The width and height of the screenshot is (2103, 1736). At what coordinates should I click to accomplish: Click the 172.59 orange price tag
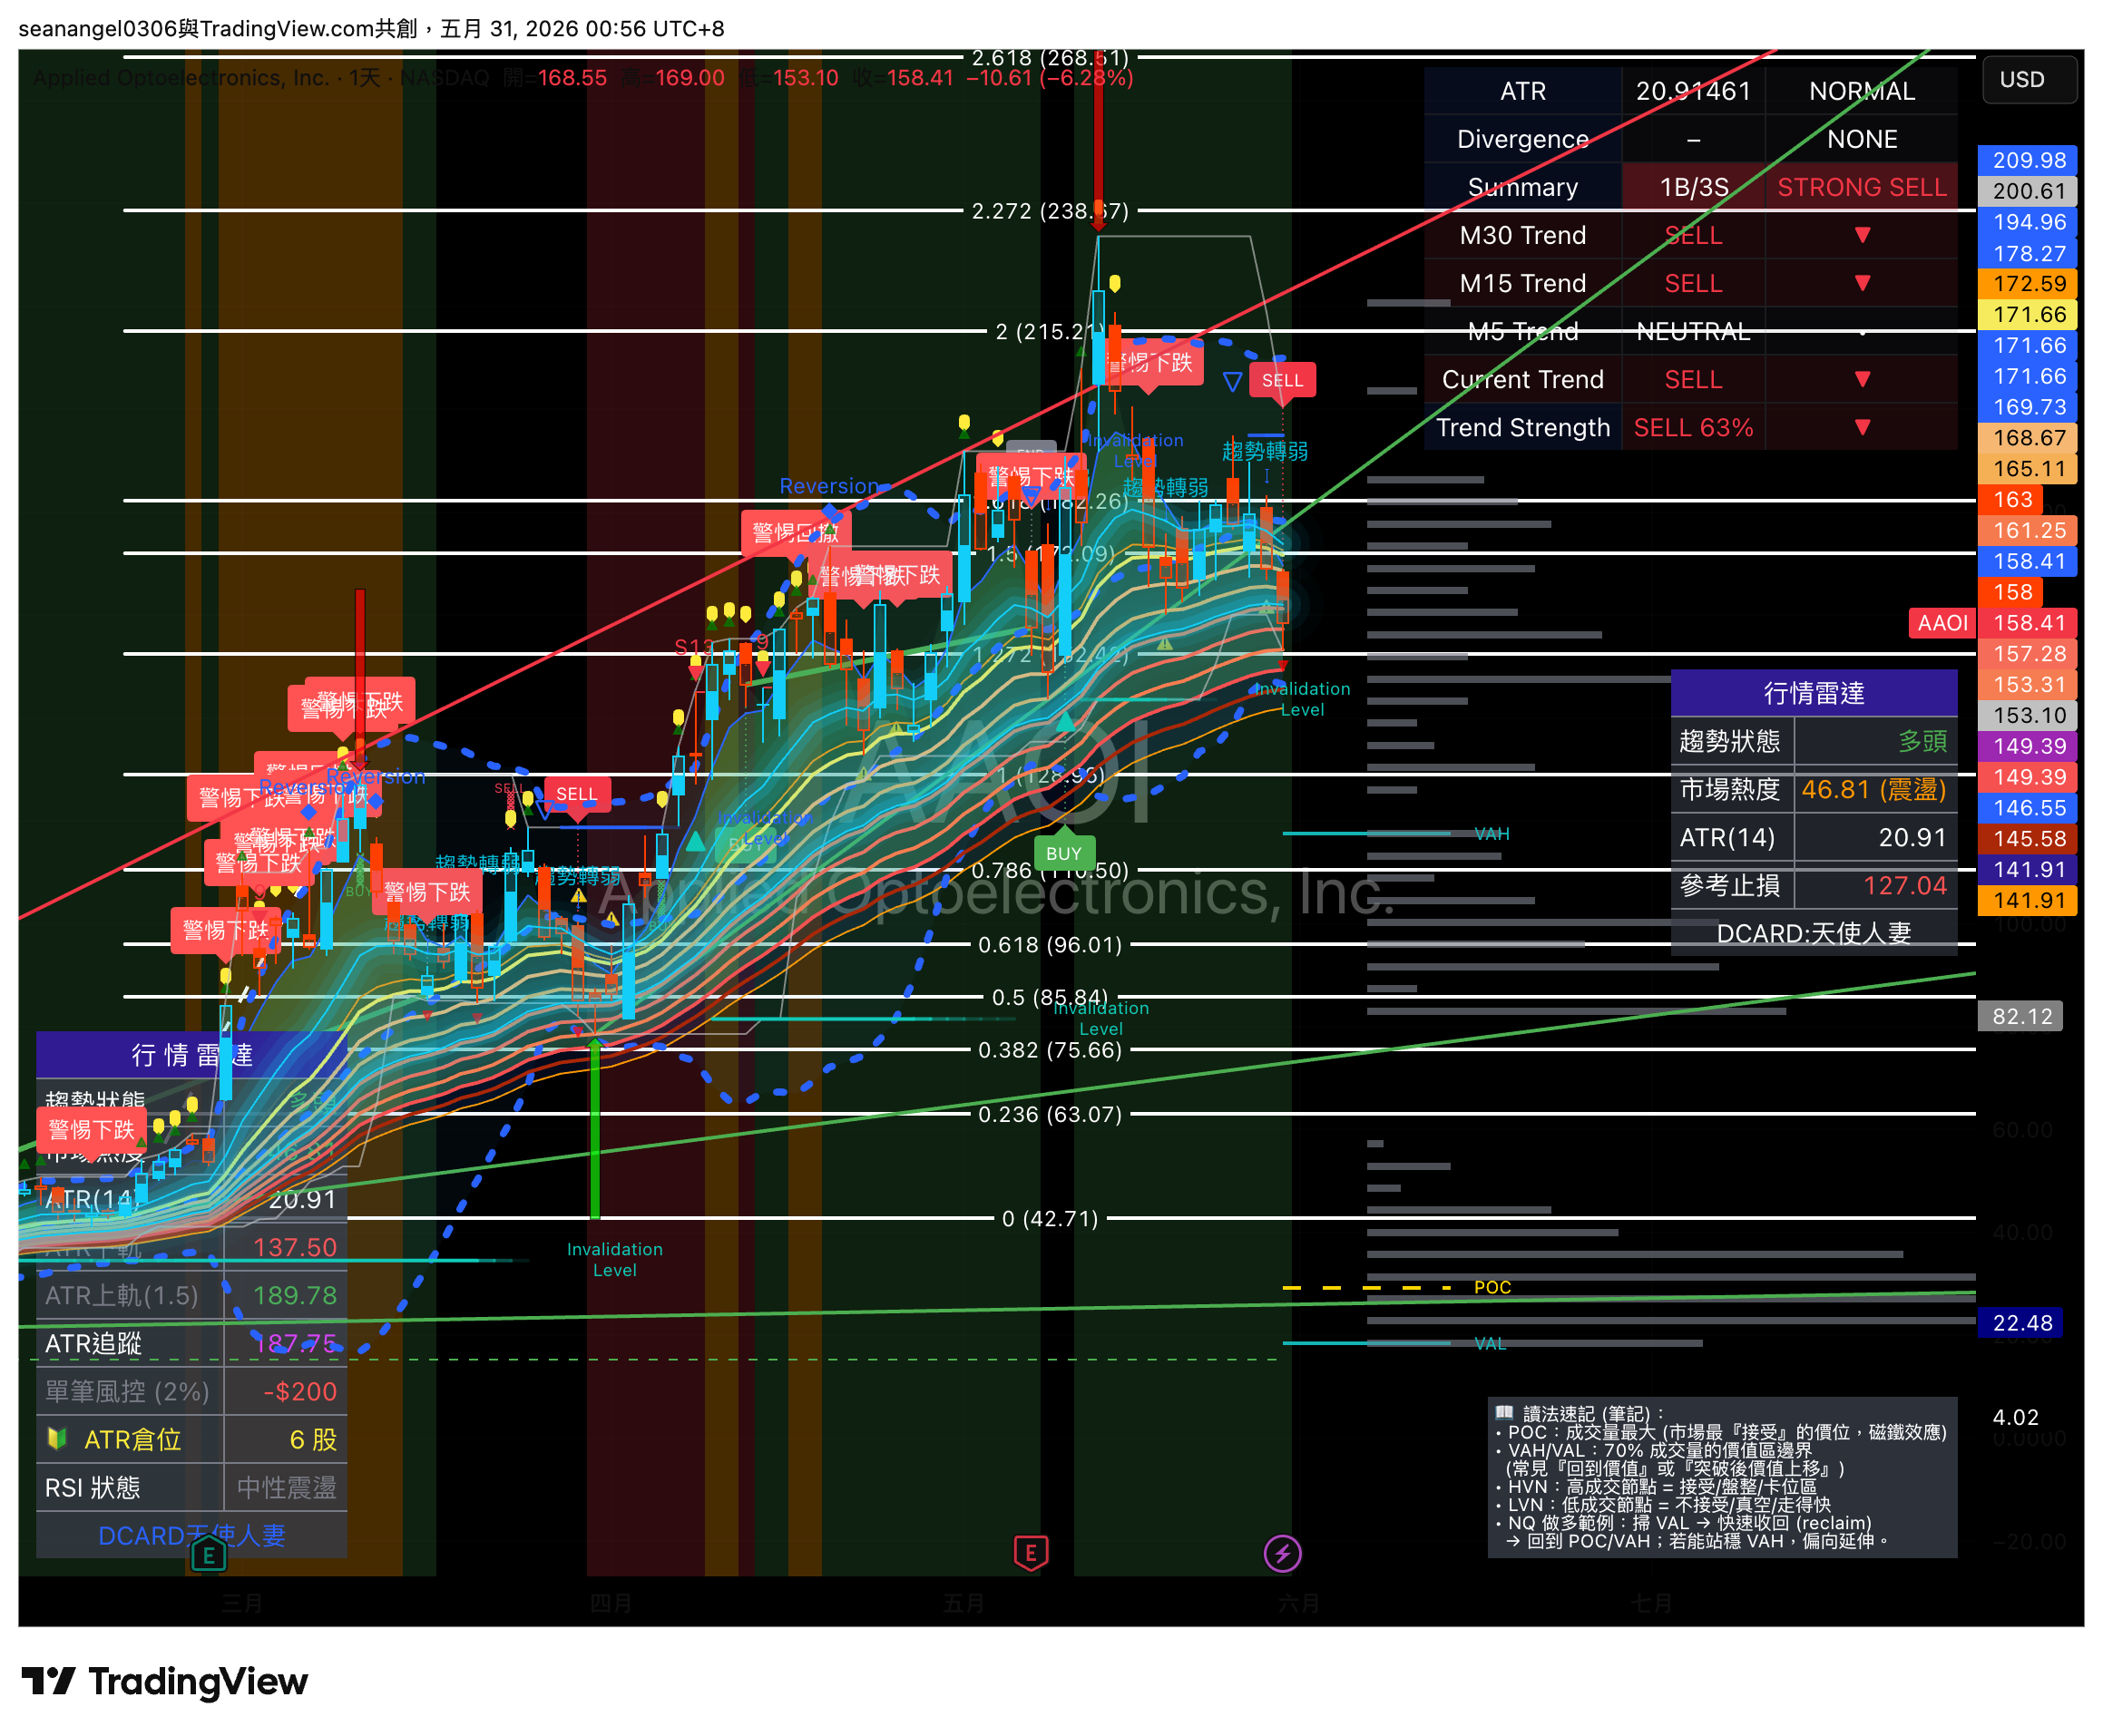click(2027, 283)
